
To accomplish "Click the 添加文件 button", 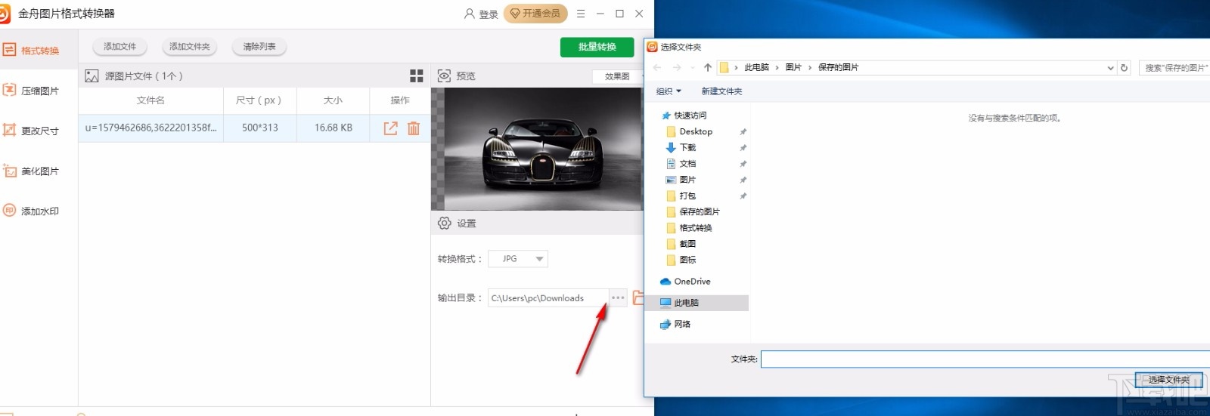I will [x=119, y=47].
